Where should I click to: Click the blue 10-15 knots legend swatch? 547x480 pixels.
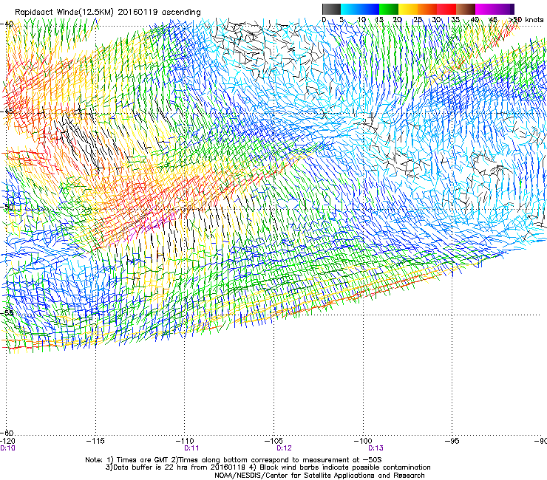point(370,9)
